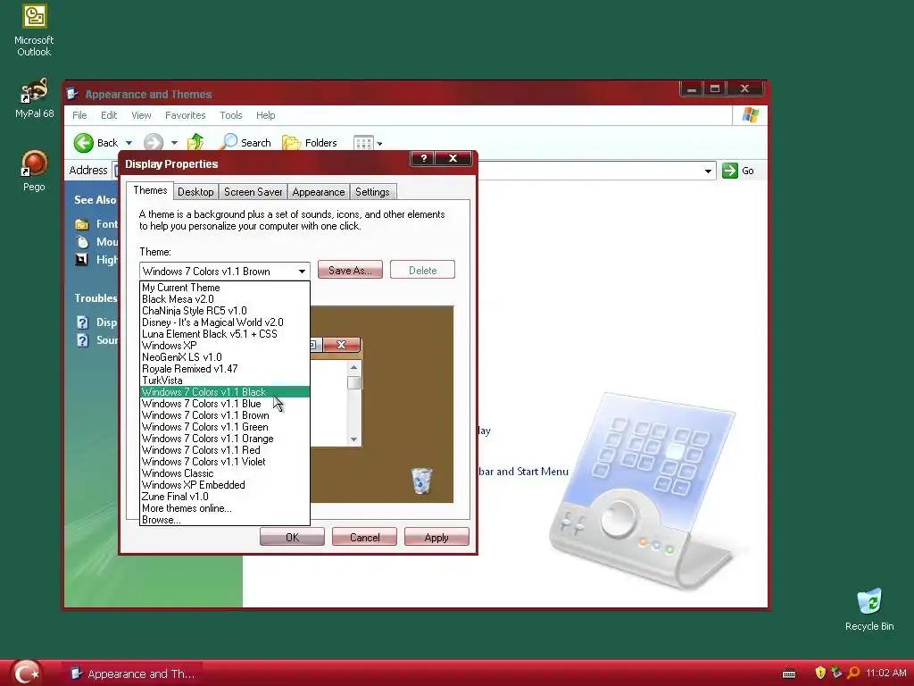Click the help (?) button in Display Properties
This screenshot has width=914, height=686.
tap(423, 158)
